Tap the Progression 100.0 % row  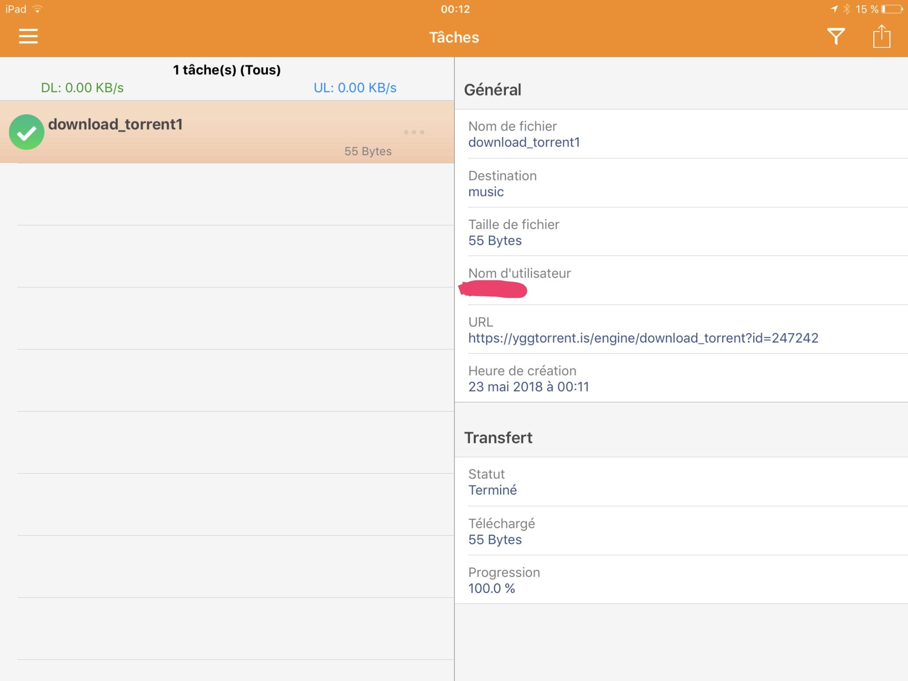(x=681, y=580)
